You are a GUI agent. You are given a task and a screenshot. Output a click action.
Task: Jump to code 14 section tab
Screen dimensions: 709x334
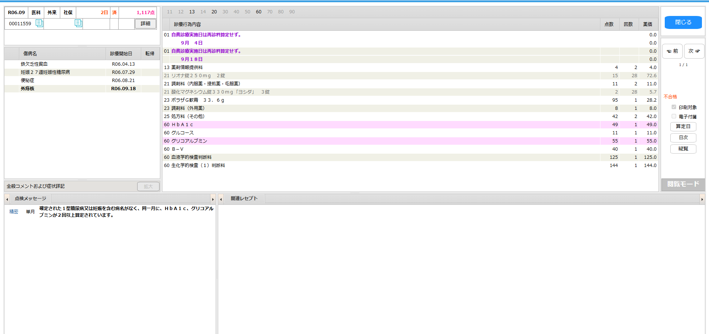pyautogui.click(x=203, y=12)
